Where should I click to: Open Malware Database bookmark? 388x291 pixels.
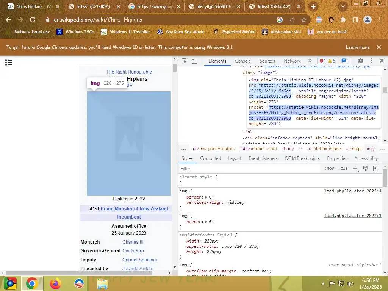[28, 32]
